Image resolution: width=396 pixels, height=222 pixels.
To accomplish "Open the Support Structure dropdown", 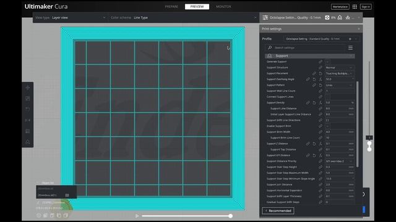I will 340,68.
